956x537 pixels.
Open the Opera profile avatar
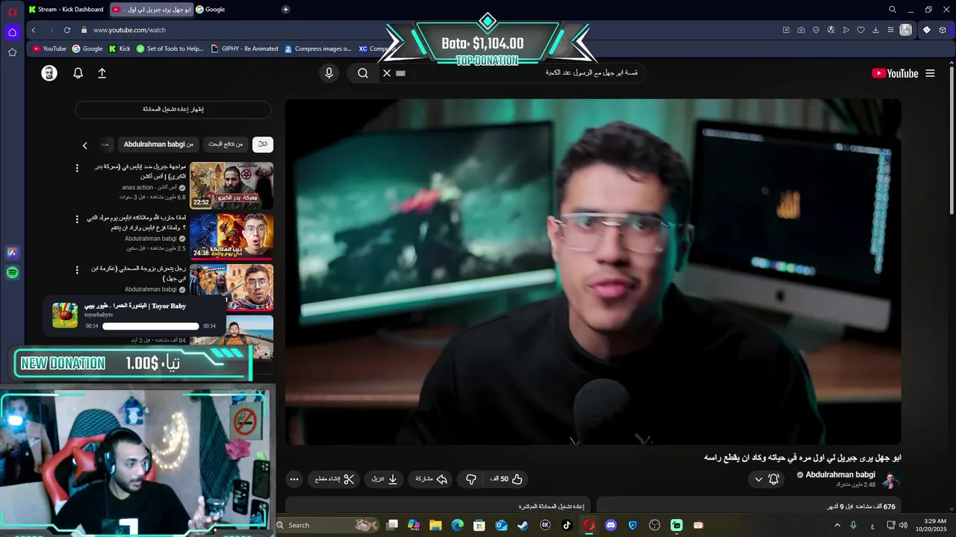coord(906,30)
